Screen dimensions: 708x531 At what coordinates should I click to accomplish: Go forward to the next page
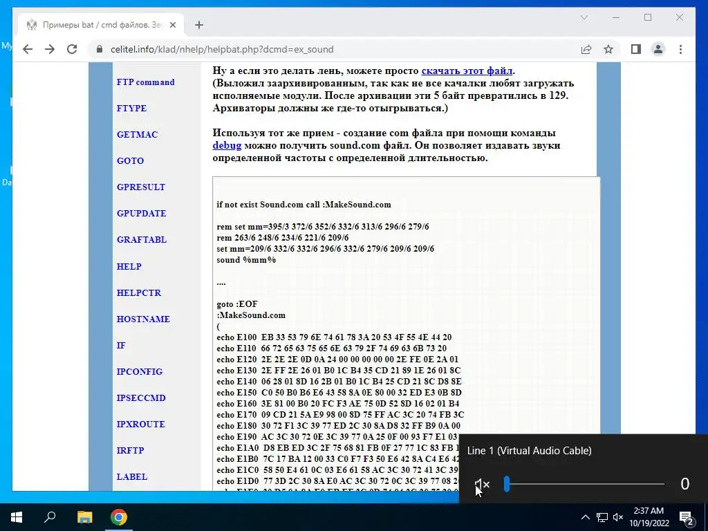pos(50,49)
